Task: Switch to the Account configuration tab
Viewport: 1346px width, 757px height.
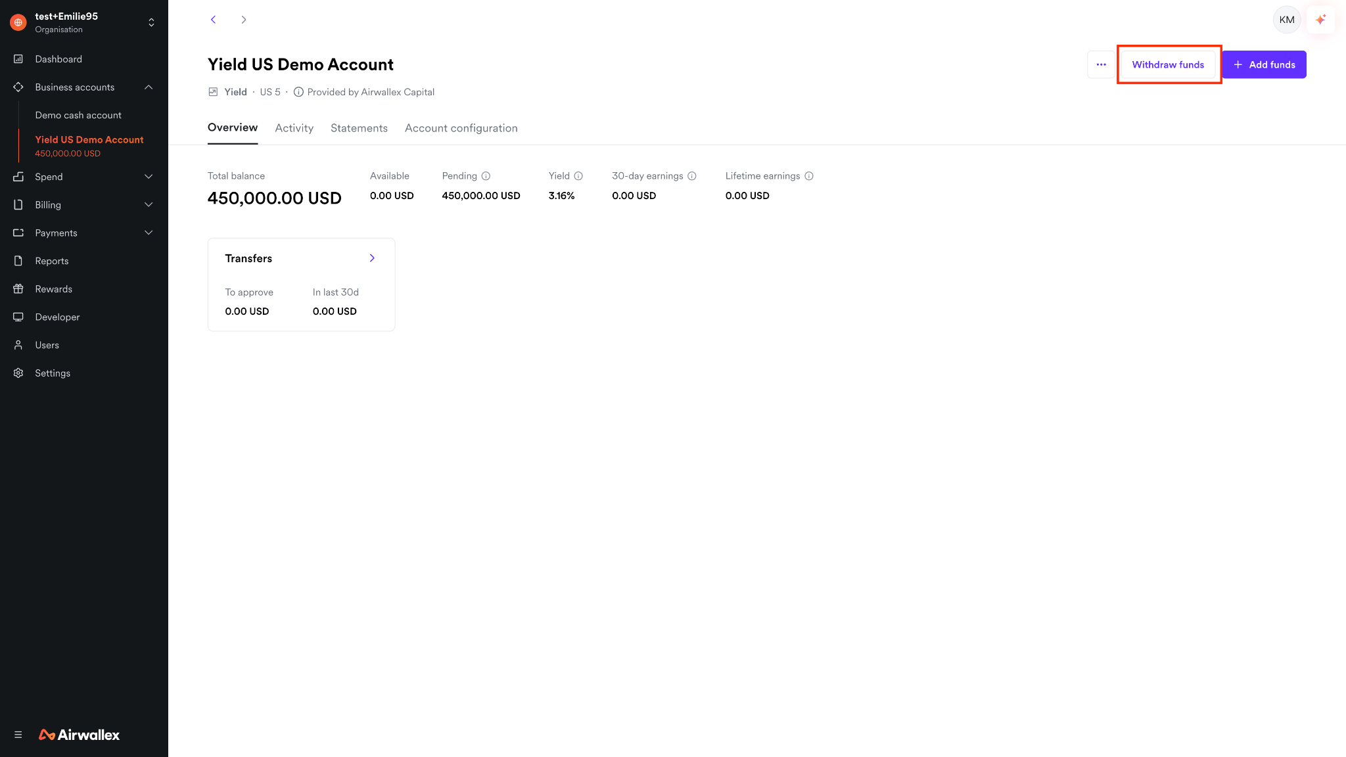Action: 461,128
